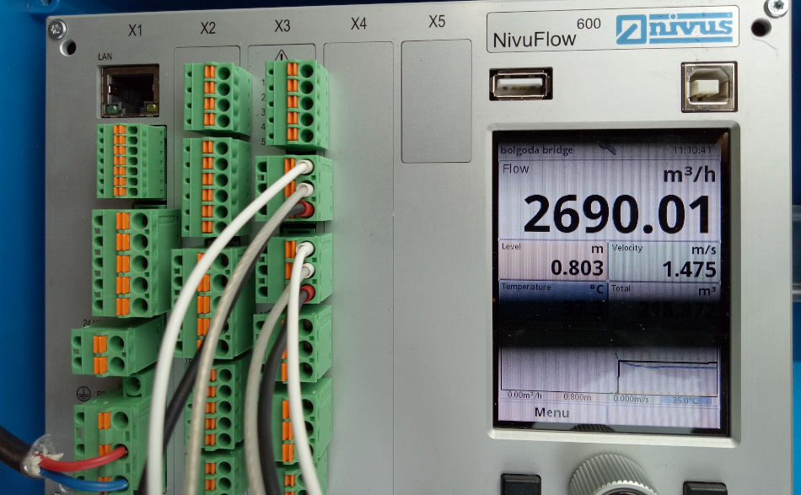Click the USB type-B port

tap(708, 87)
